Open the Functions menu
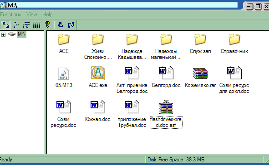The width and height of the screenshot is (269, 165). (x=10, y=15)
